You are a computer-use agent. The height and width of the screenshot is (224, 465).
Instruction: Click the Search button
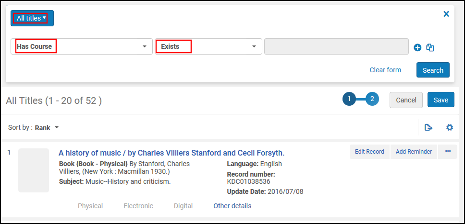tap(433, 70)
